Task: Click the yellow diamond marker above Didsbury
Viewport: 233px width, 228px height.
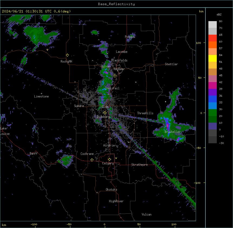Action: coord(105,113)
